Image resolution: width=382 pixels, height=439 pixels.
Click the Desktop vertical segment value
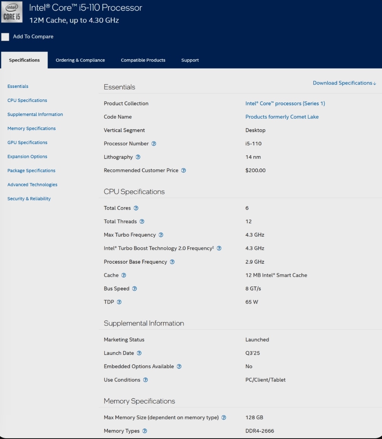(x=255, y=130)
